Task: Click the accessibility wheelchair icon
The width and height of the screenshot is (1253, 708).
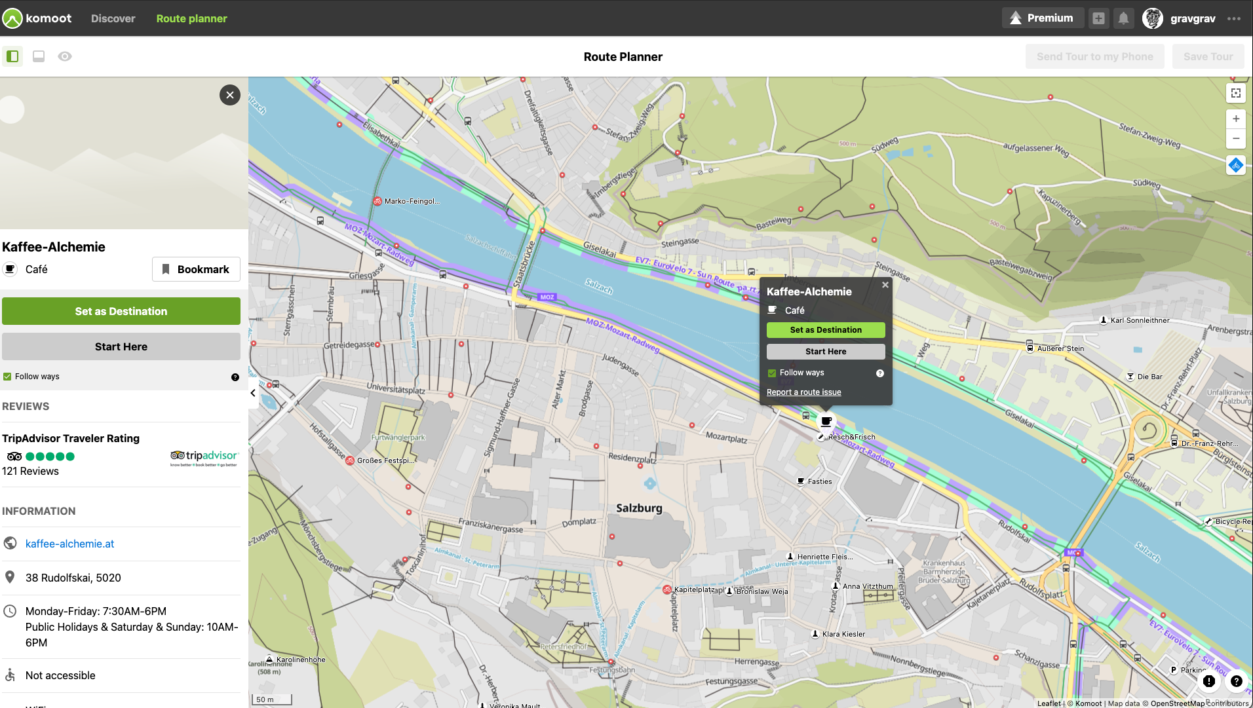Action: 10,675
